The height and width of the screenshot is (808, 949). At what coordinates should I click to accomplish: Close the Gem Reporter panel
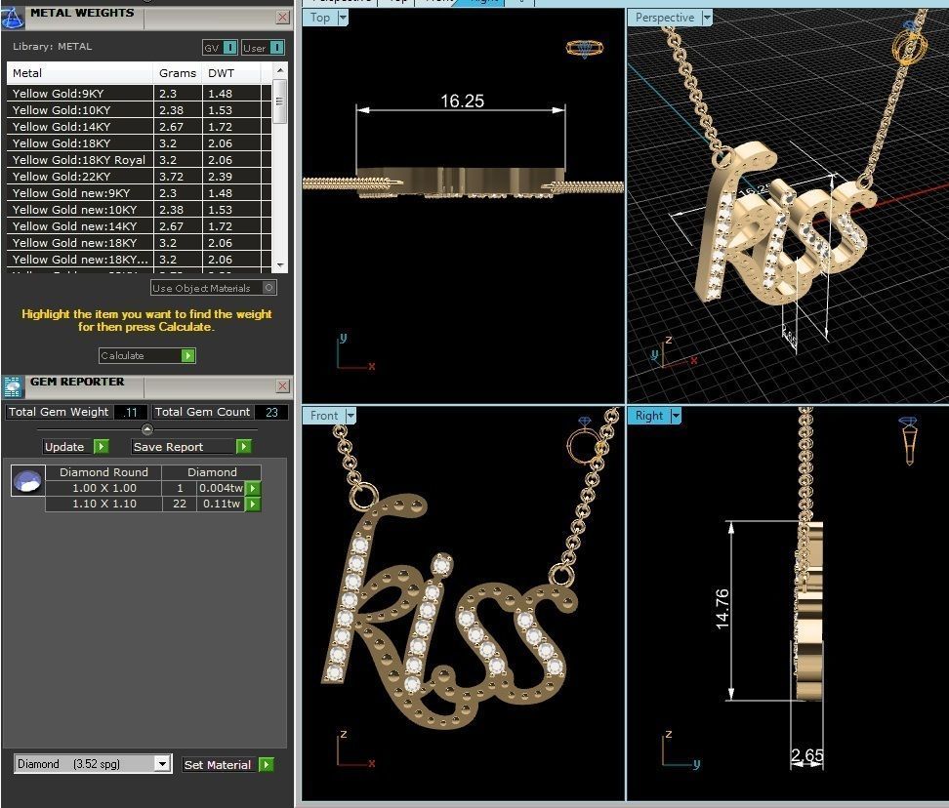(x=282, y=386)
